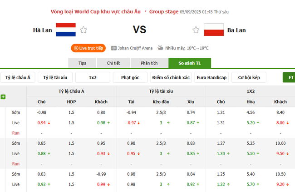Select the Điểm số chính xác filter

tap(171, 78)
